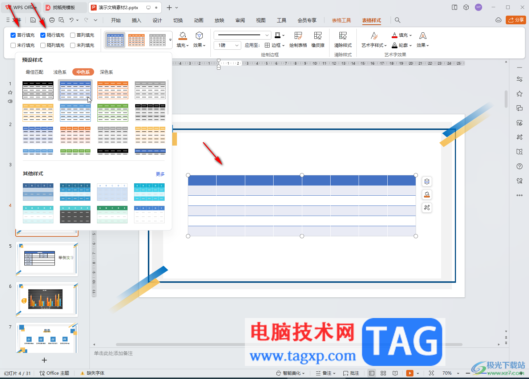Image resolution: width=529 pixels, height=379 pixels.
Task: Open the 表格工具 ribbon tab
Action: [x=342, y=20]
